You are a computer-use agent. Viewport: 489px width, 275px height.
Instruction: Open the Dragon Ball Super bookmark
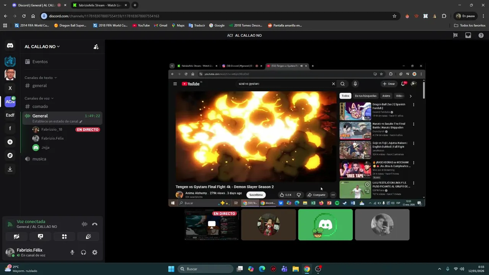click(70, 25)
